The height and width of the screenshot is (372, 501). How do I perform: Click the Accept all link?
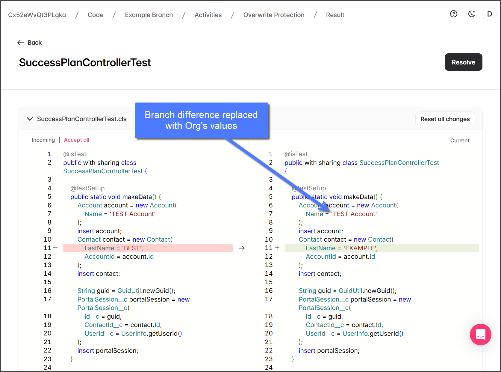(x=76, y=140)
